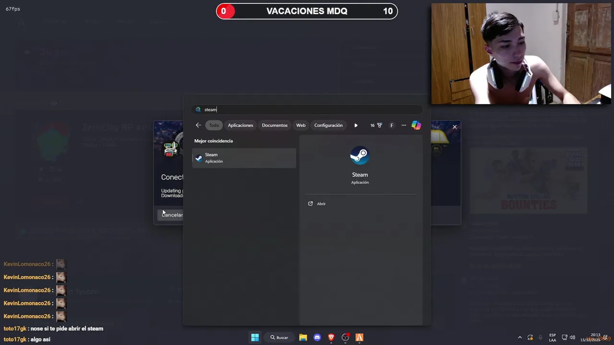Open the orange A app in taskbar
Viewport: 614px width, 345px height.
[x=359, y=337]
